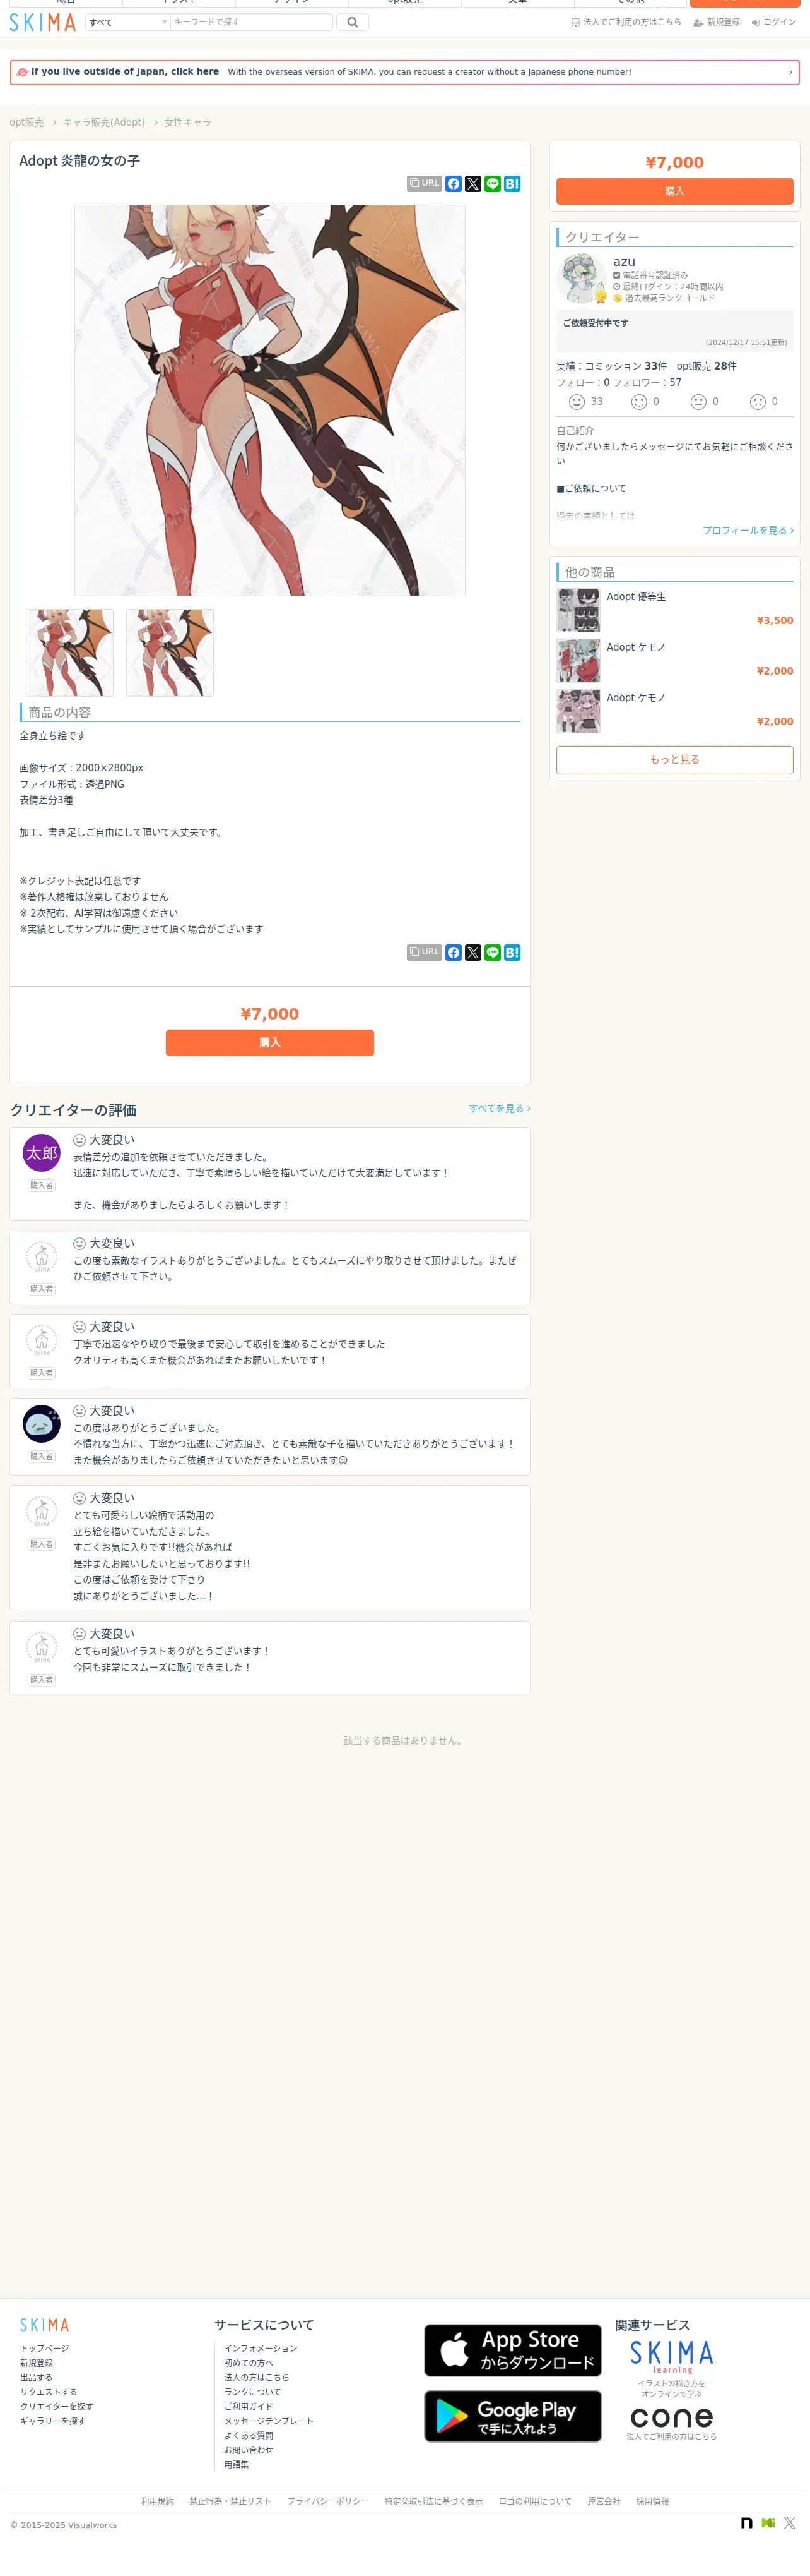The height and width of the screenshot is (2576, 810).
Task: Expand the overseas banner arrow
Action: pos(790,72)
